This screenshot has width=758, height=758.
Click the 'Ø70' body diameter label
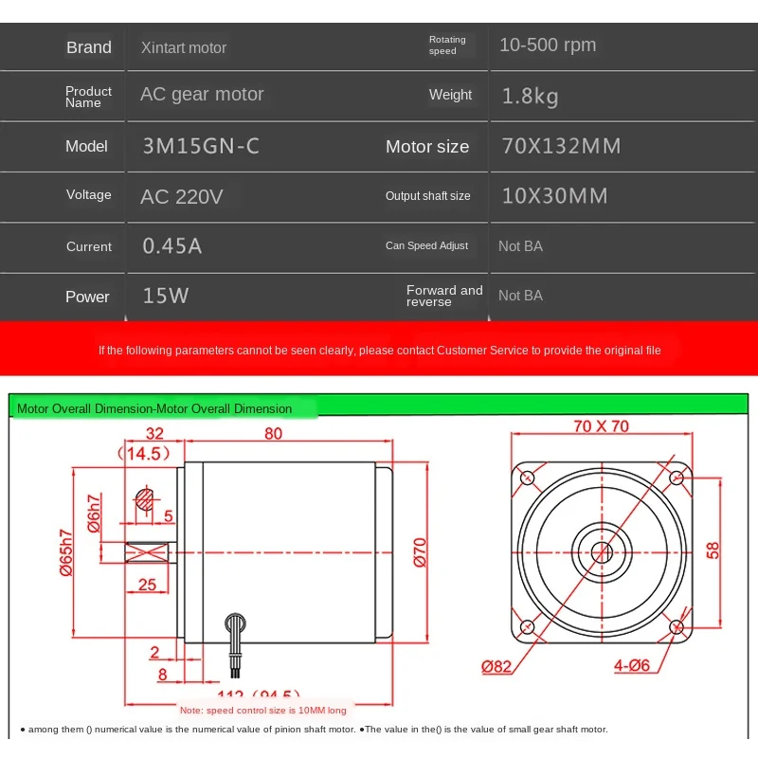coord(420,552)
